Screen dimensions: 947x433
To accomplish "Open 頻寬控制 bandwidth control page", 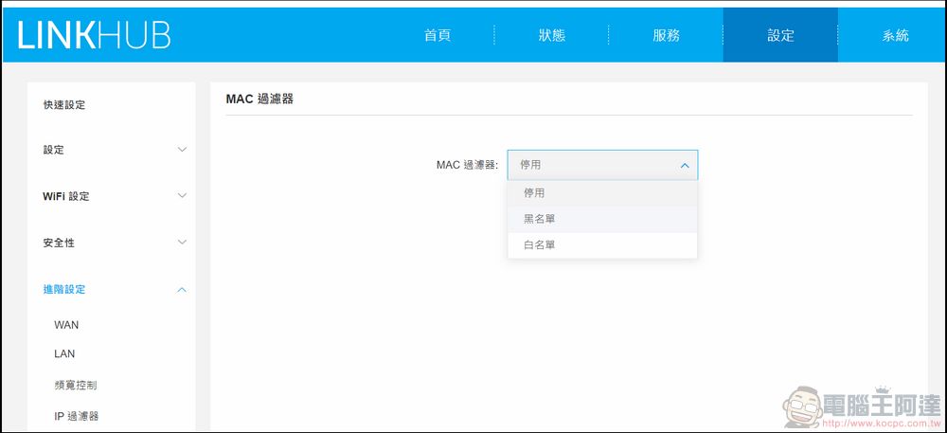I will 76,386.
